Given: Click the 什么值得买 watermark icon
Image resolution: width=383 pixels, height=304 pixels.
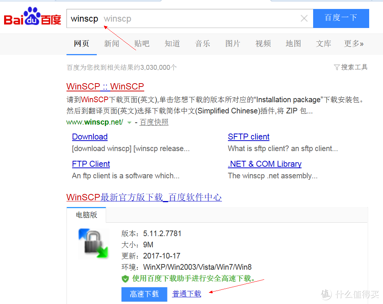Looking at the screenshot, I should click(325, 295).
